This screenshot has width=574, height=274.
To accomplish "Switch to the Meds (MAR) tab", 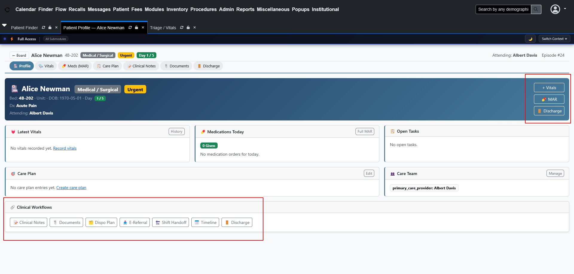I will (x=75, y=66).
